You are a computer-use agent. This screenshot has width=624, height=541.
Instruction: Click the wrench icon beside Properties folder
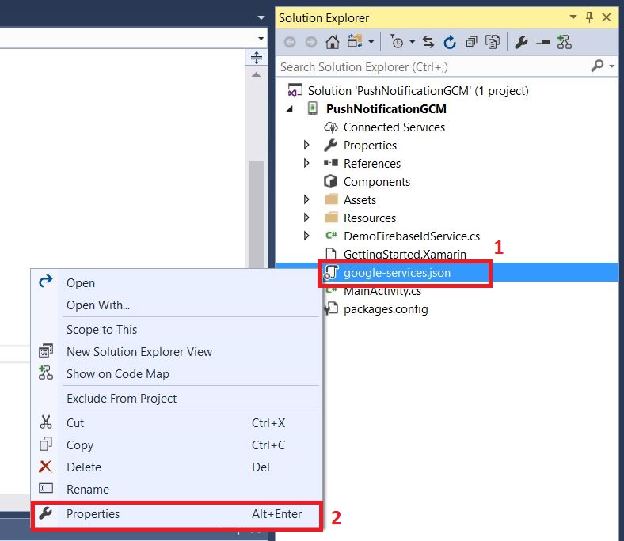tap(331, 145)
